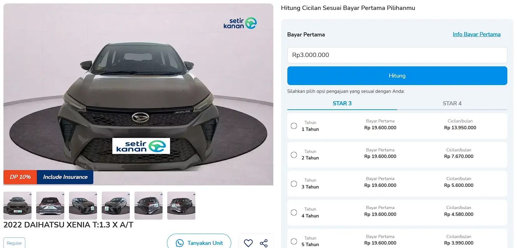Open the last car thumbnail
This screenshot has width=517, height=248.
[181, 206]
